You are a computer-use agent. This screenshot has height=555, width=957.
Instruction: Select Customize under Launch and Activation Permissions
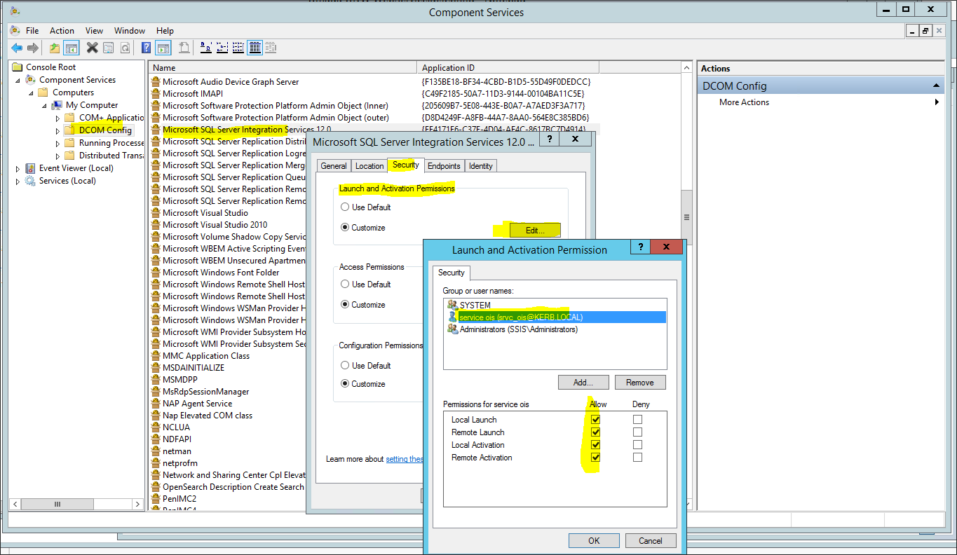click(x=345, y=228)
